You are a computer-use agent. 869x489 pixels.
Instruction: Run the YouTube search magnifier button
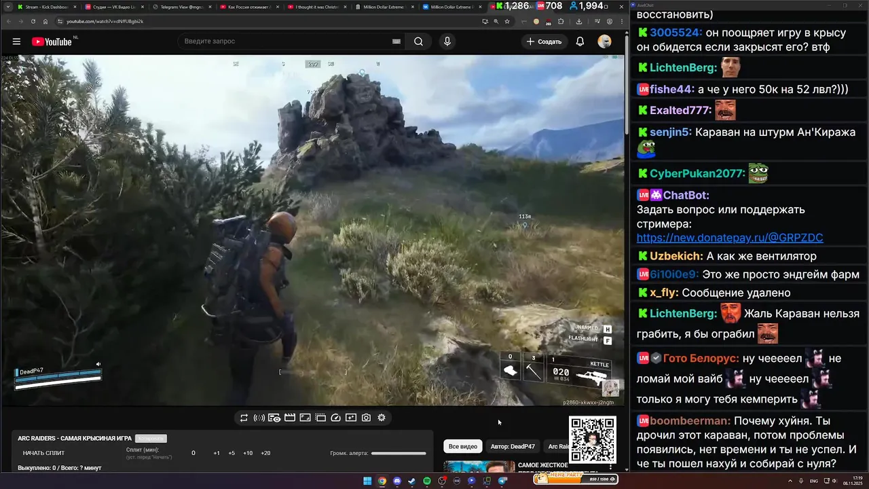tap(419, 41)
